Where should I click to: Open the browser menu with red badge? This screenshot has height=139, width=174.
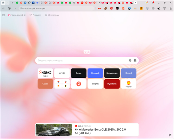pyautogui.click(x=153, y=3)
